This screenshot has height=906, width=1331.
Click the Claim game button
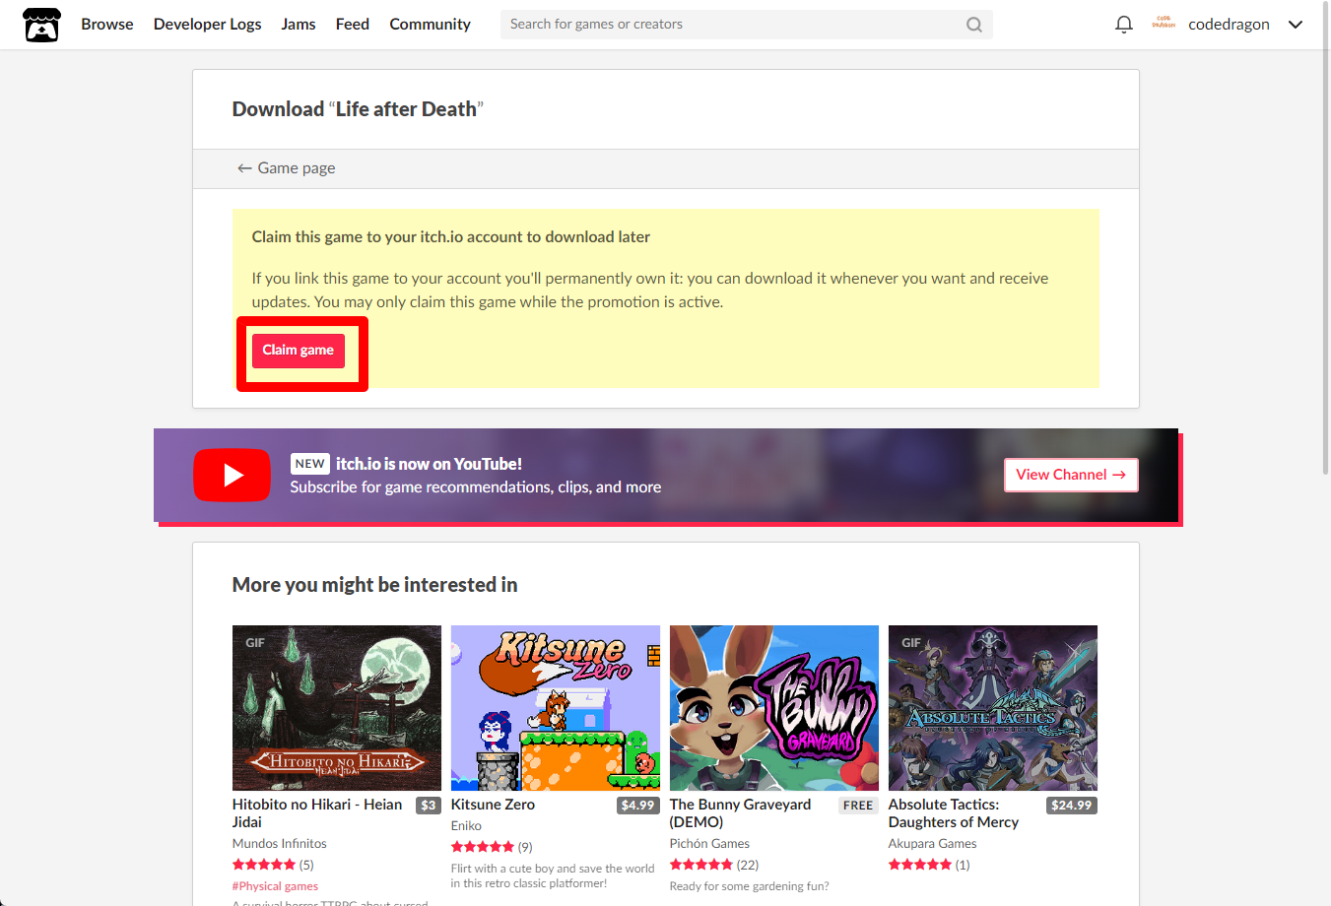299,351
